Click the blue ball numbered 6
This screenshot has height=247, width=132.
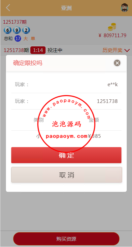[8, 30]
